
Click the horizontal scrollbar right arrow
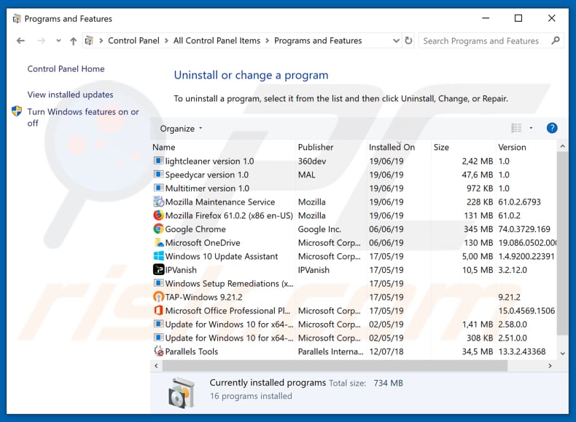(550, 365)
